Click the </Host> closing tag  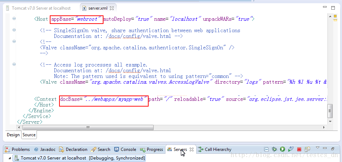tap(44, 105)
